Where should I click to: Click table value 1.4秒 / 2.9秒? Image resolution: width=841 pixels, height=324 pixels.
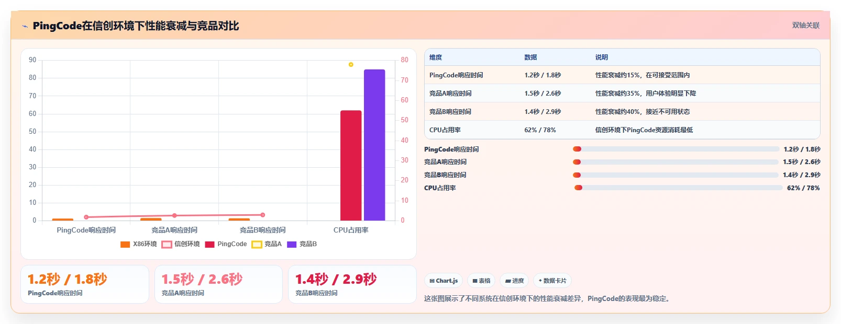point(543,112)
